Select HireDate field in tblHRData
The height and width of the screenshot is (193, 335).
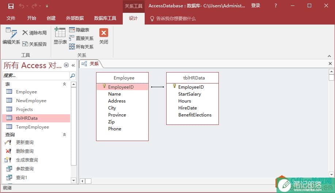click(193, 108)
